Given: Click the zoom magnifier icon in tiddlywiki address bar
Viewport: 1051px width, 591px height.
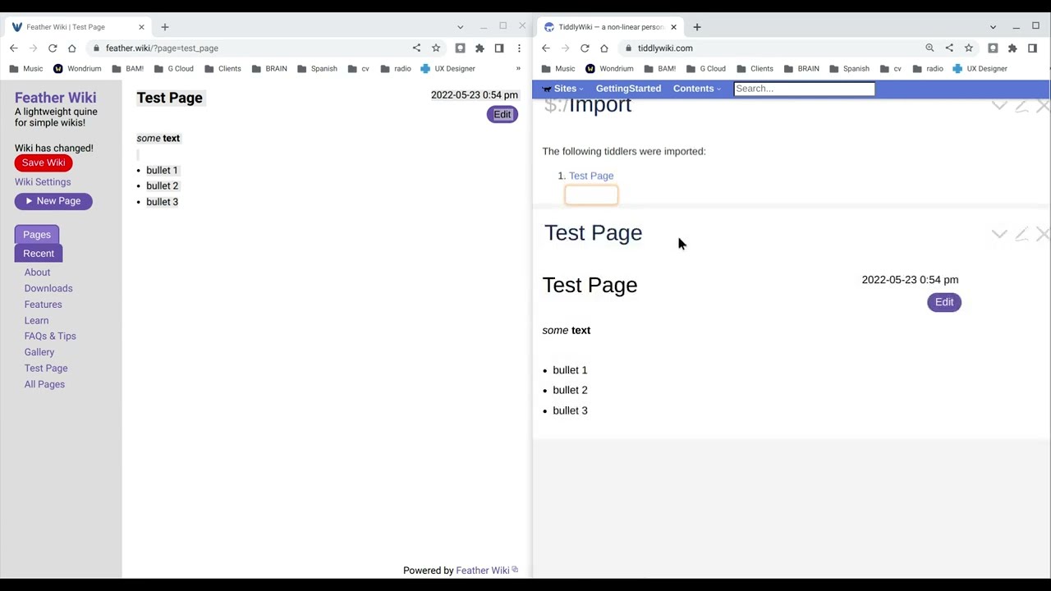Looking at the screenshot, I should pos(929,48).
